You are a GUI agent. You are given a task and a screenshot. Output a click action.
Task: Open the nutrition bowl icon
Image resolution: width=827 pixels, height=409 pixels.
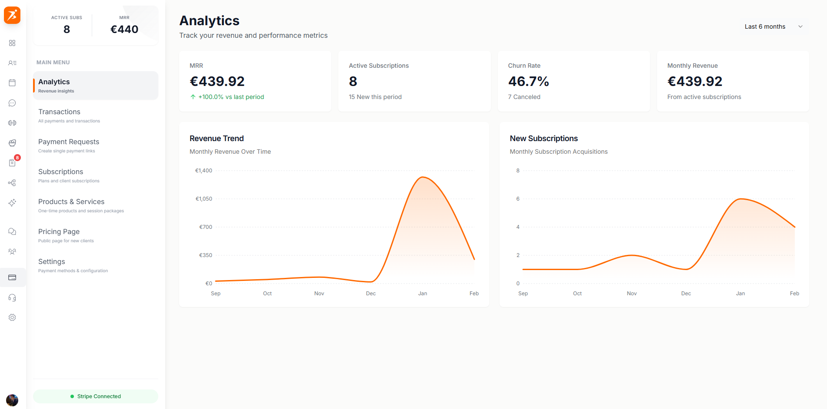click(12, 143)
